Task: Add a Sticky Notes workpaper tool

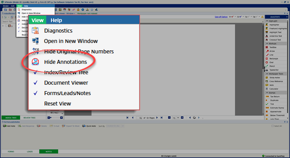Action: click(x=276, y=78)
